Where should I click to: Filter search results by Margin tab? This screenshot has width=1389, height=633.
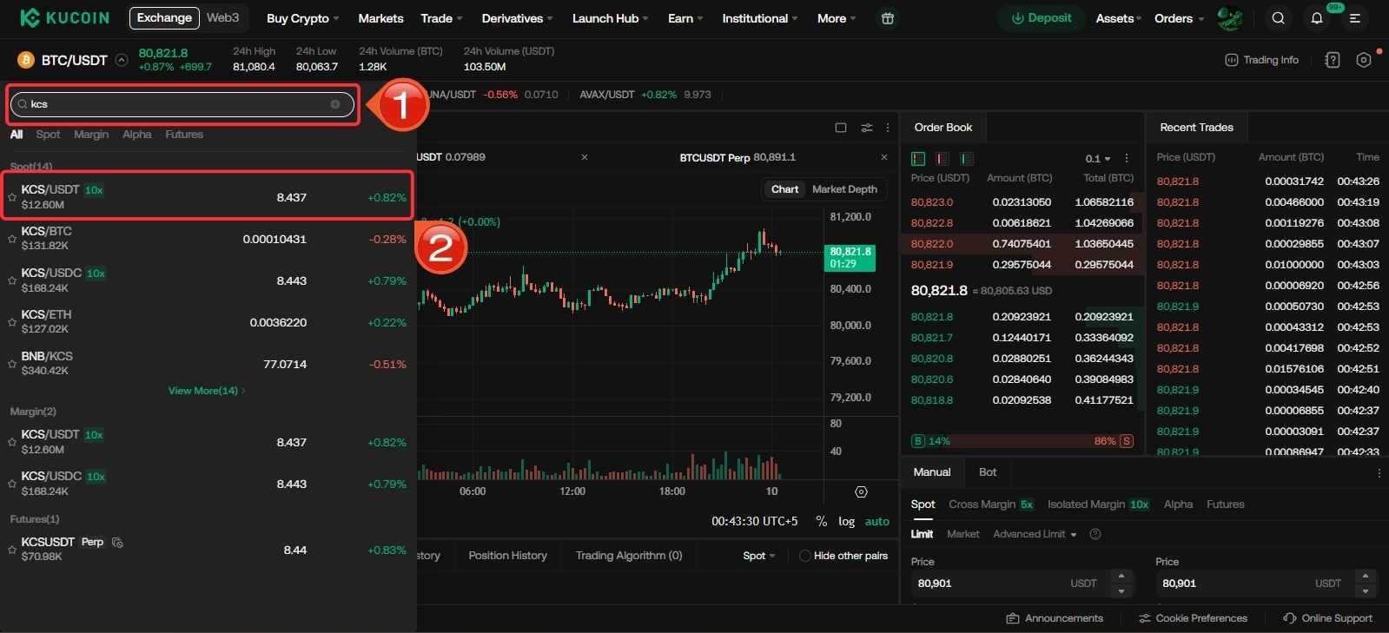[x=91, y=135]
